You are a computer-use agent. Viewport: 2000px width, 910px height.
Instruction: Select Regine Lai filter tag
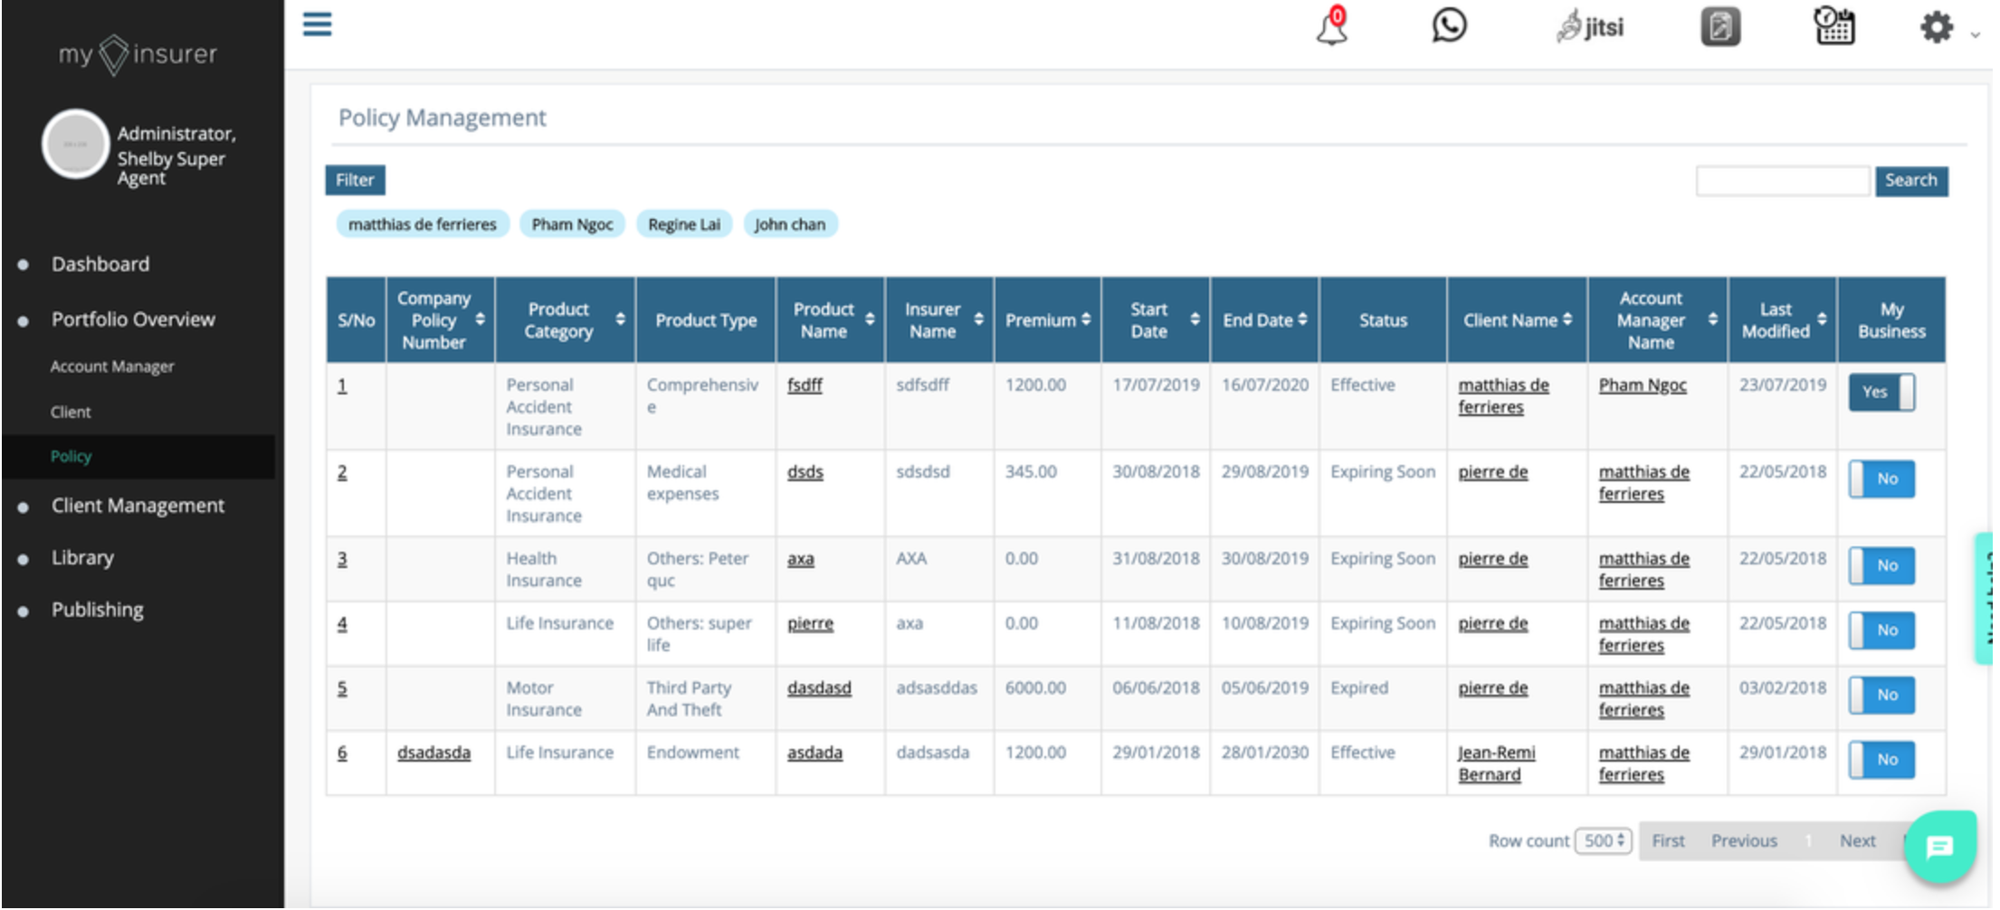[x=684, y=224]
